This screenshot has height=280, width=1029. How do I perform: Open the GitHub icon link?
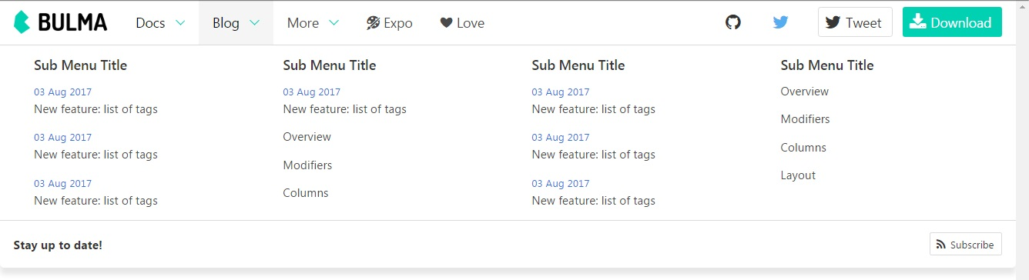tap(733, 22)
